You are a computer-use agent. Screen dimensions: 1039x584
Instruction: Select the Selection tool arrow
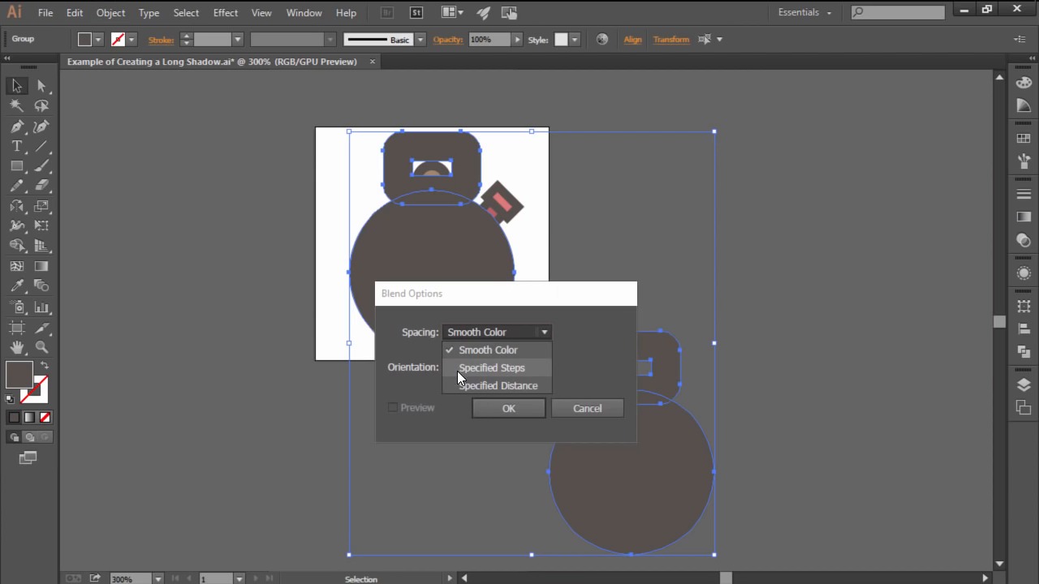17,86
